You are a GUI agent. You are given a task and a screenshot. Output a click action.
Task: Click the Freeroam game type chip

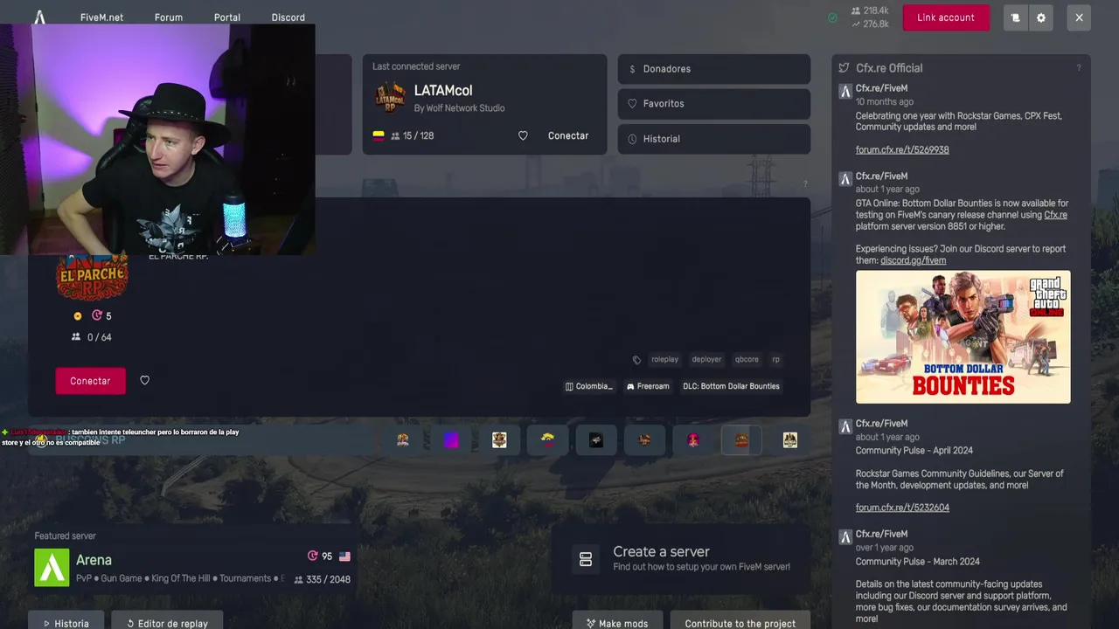coord(648,386)
